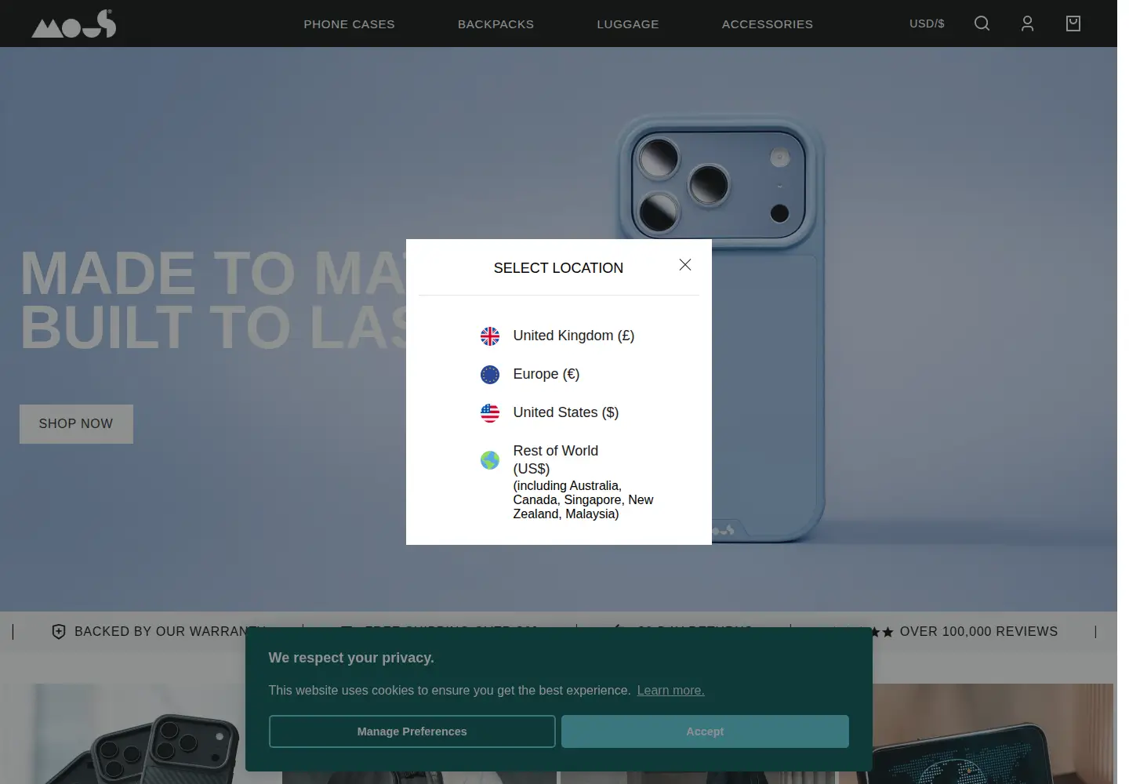Click the globe icon for Rest of World
1129x784 pixels.
(x=490, y=460)
